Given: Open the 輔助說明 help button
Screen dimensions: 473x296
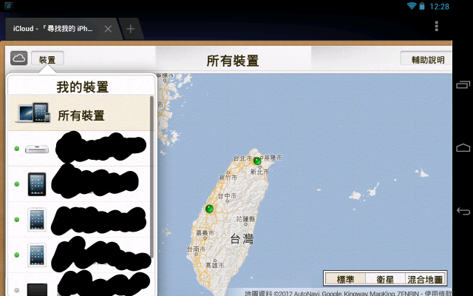Looking at the screenshot, I should (427, 58).
